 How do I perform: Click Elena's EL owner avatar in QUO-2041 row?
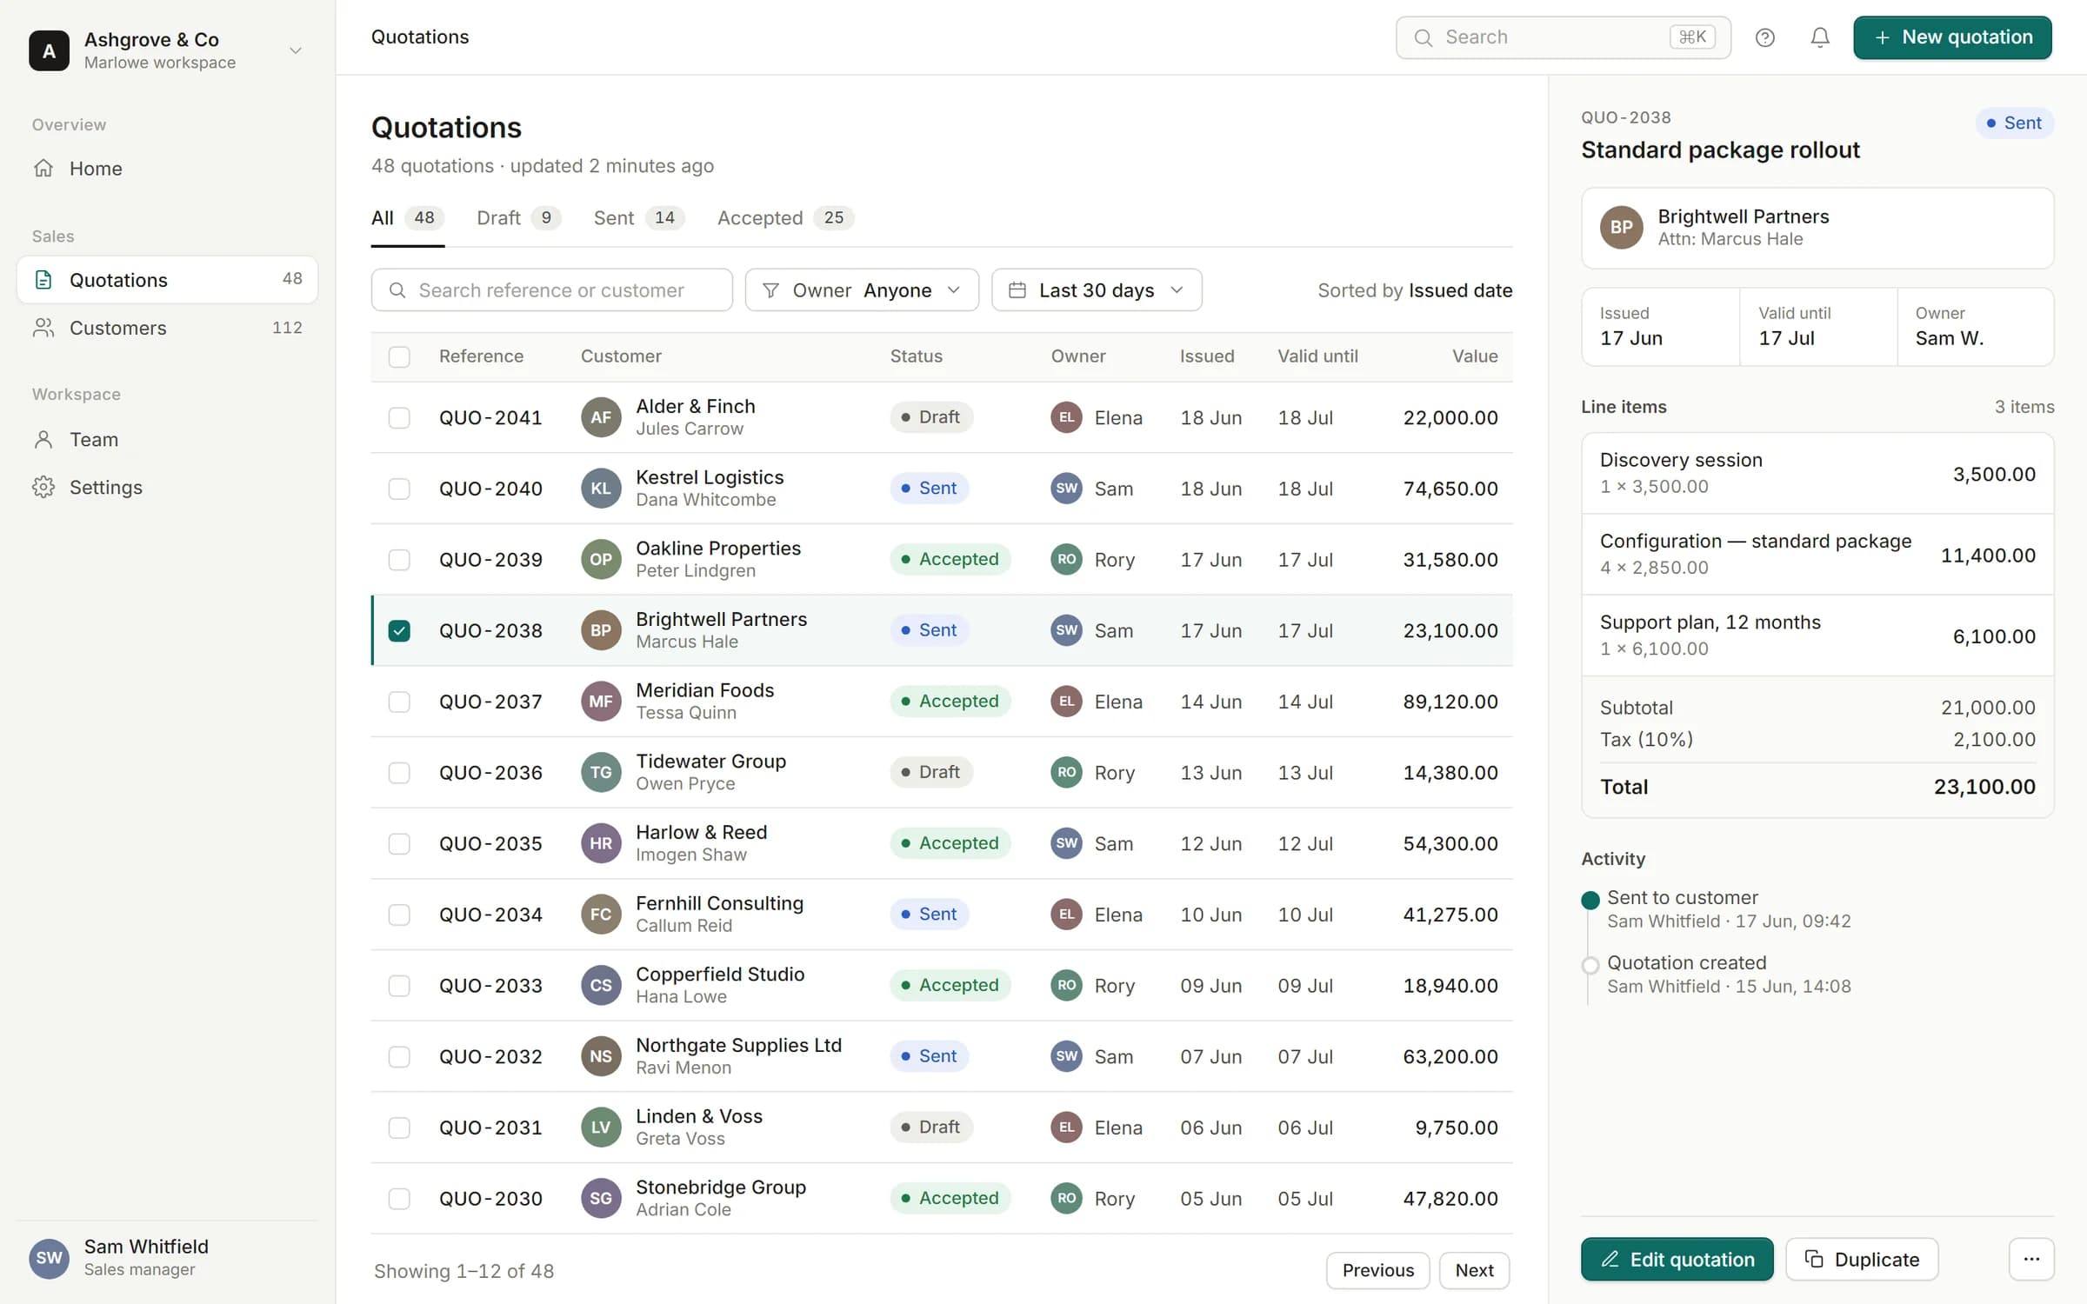1066,417
